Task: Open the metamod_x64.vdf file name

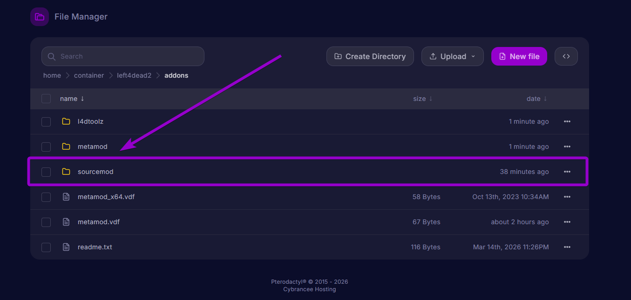Action: (106, 197)
